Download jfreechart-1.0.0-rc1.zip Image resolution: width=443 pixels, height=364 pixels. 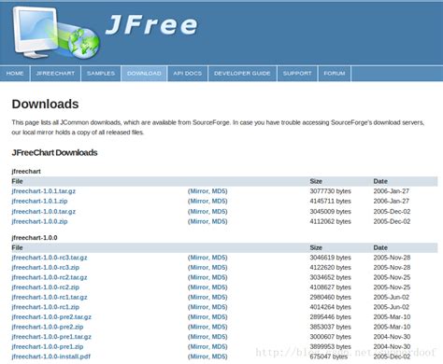tap(46, 307)
